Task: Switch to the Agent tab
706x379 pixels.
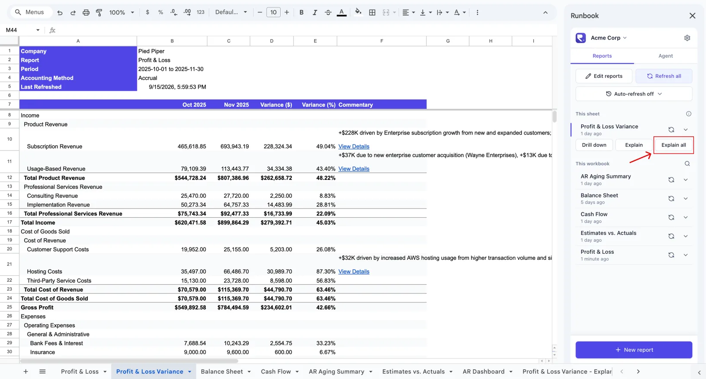Action: point(666,56)
